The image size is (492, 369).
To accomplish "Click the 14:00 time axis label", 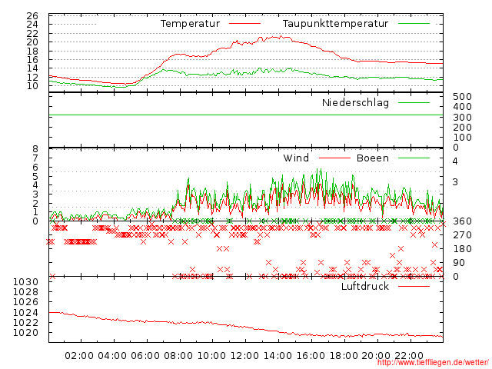I will pyautogui.click(x=278, y=356).
